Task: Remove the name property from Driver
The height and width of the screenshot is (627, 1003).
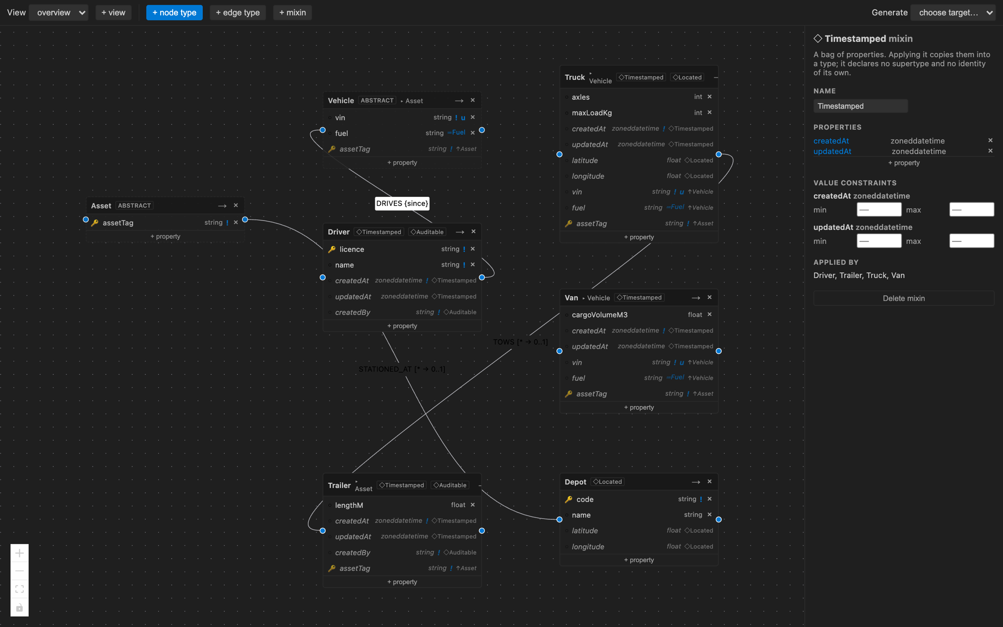Action: pos(473,265)
